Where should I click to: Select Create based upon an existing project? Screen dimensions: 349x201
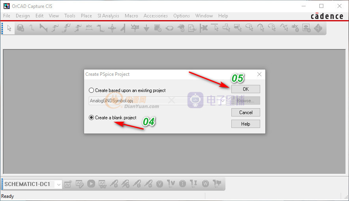coord(127,90)
